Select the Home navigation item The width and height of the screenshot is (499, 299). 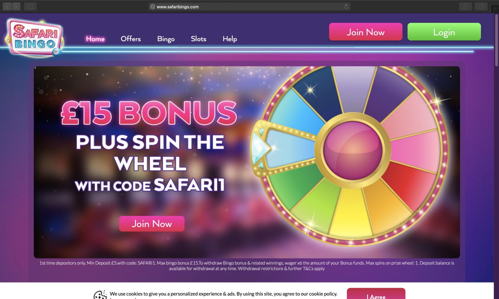(95, 39)
